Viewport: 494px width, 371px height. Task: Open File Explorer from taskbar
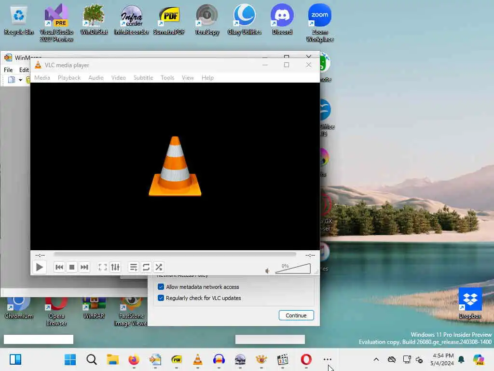pos(112,359)
